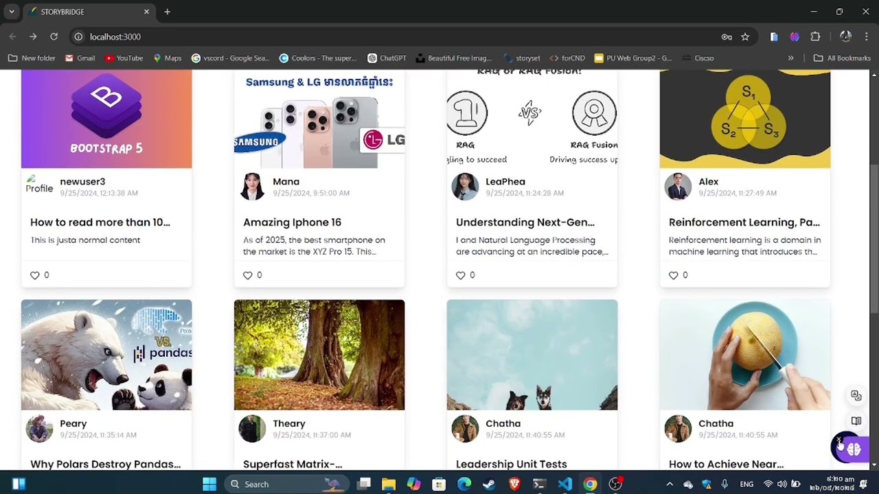Click Chatha's avatar on How to Achieve Near card

[x=678, y=429]
